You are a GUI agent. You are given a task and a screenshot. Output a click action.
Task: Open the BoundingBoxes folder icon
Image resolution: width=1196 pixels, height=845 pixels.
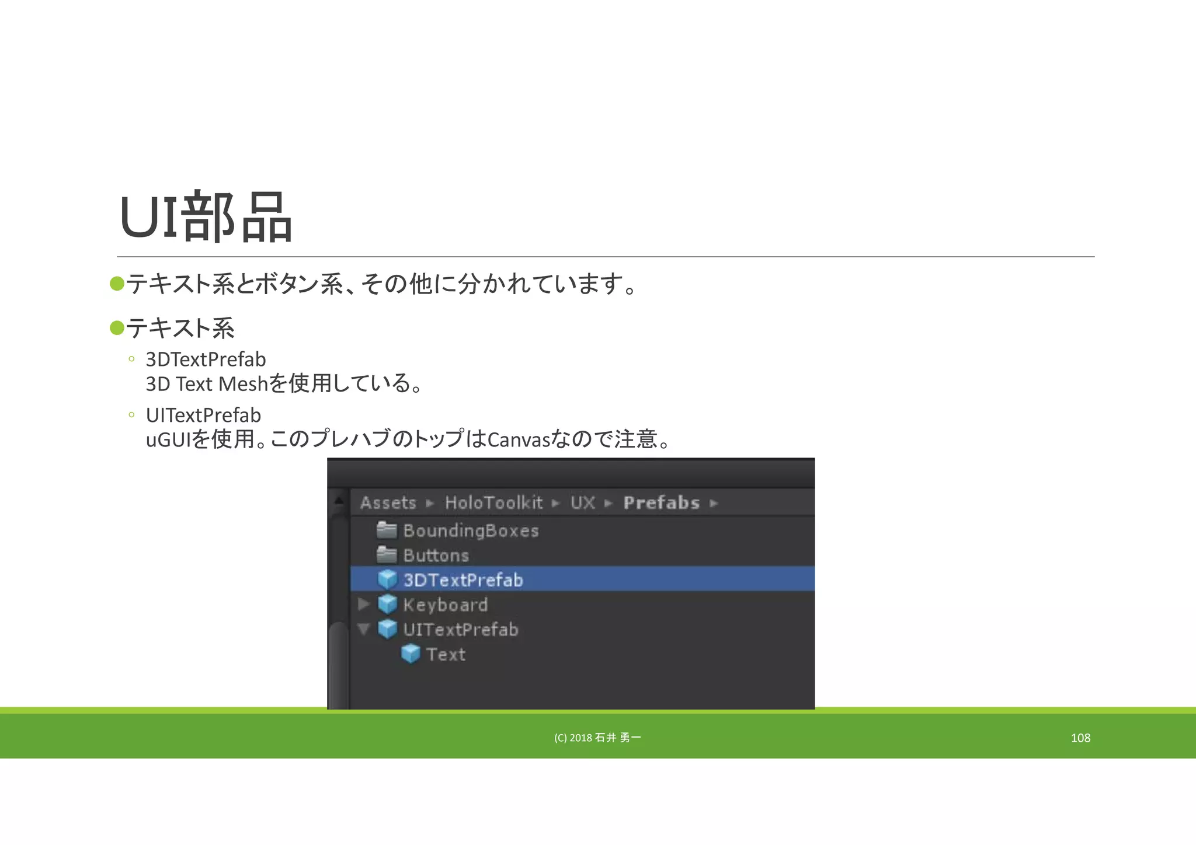tap(387, 530)
